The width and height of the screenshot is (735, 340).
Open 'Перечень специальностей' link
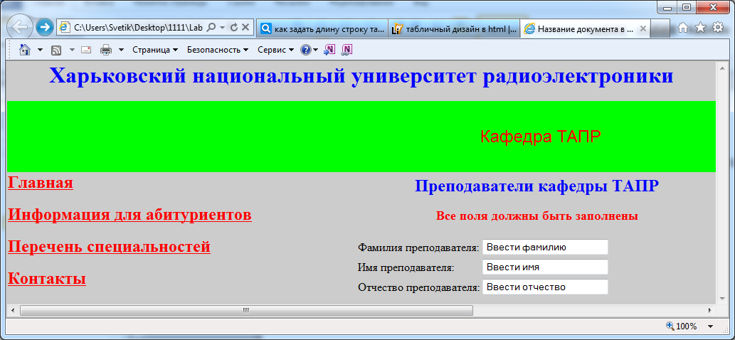tap(110, 246)
